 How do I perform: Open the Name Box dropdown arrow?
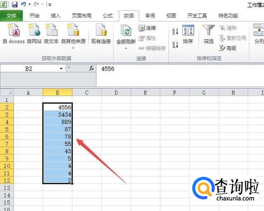coord(61,69)
